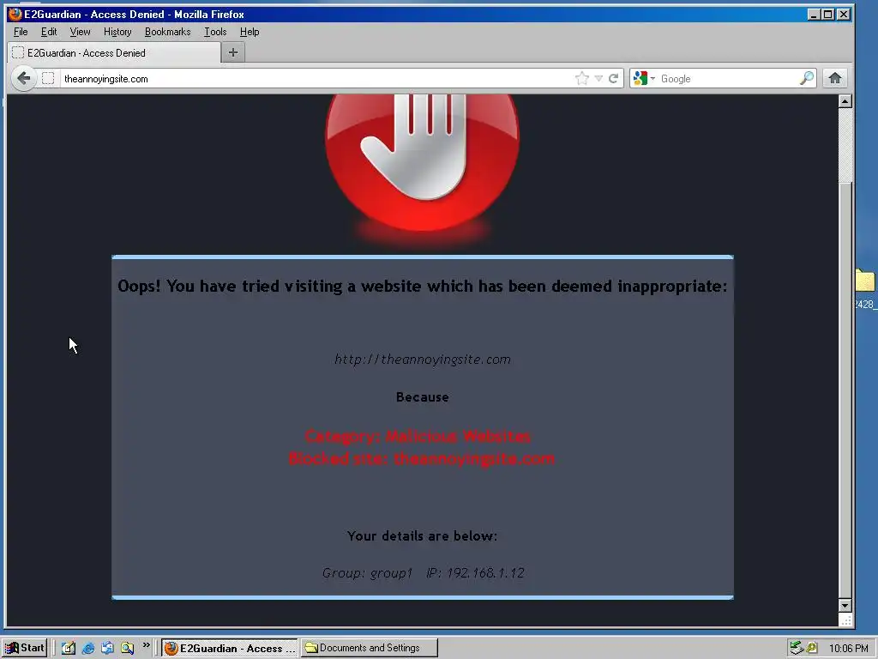Go to the Firefox home page

click(x=835, y=78)
